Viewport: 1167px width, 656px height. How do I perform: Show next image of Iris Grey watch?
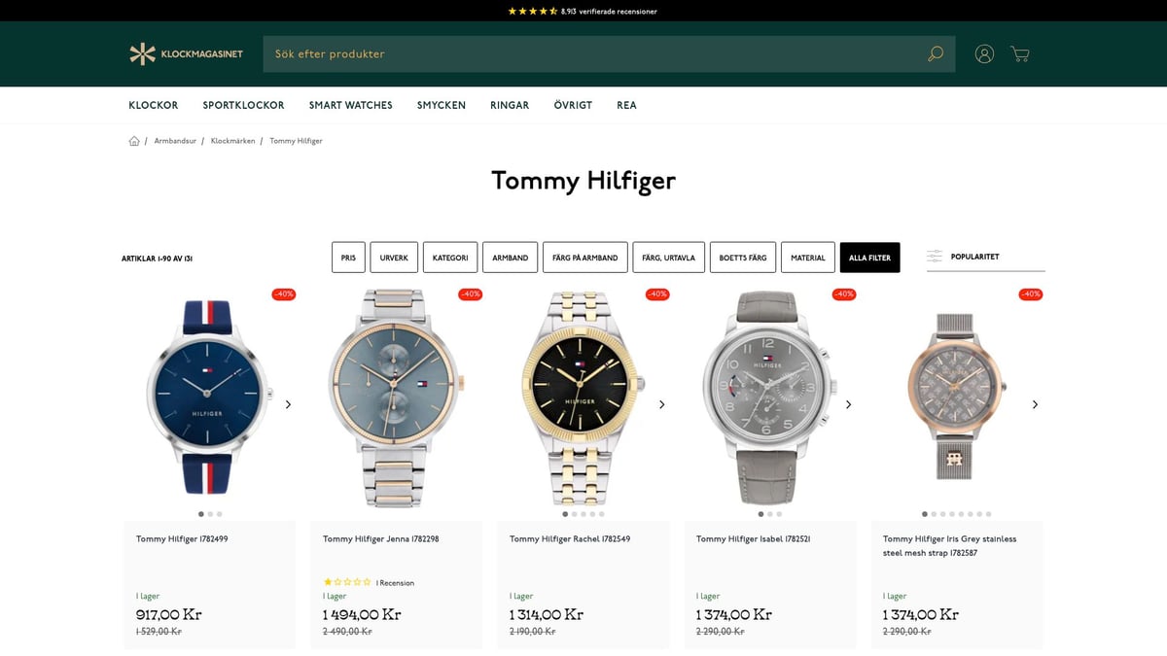pyautogui.click(x=1035, y=404)
